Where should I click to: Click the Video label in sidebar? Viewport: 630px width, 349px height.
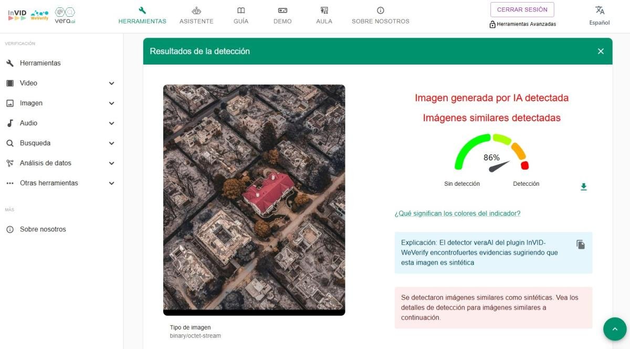[28, 83]
